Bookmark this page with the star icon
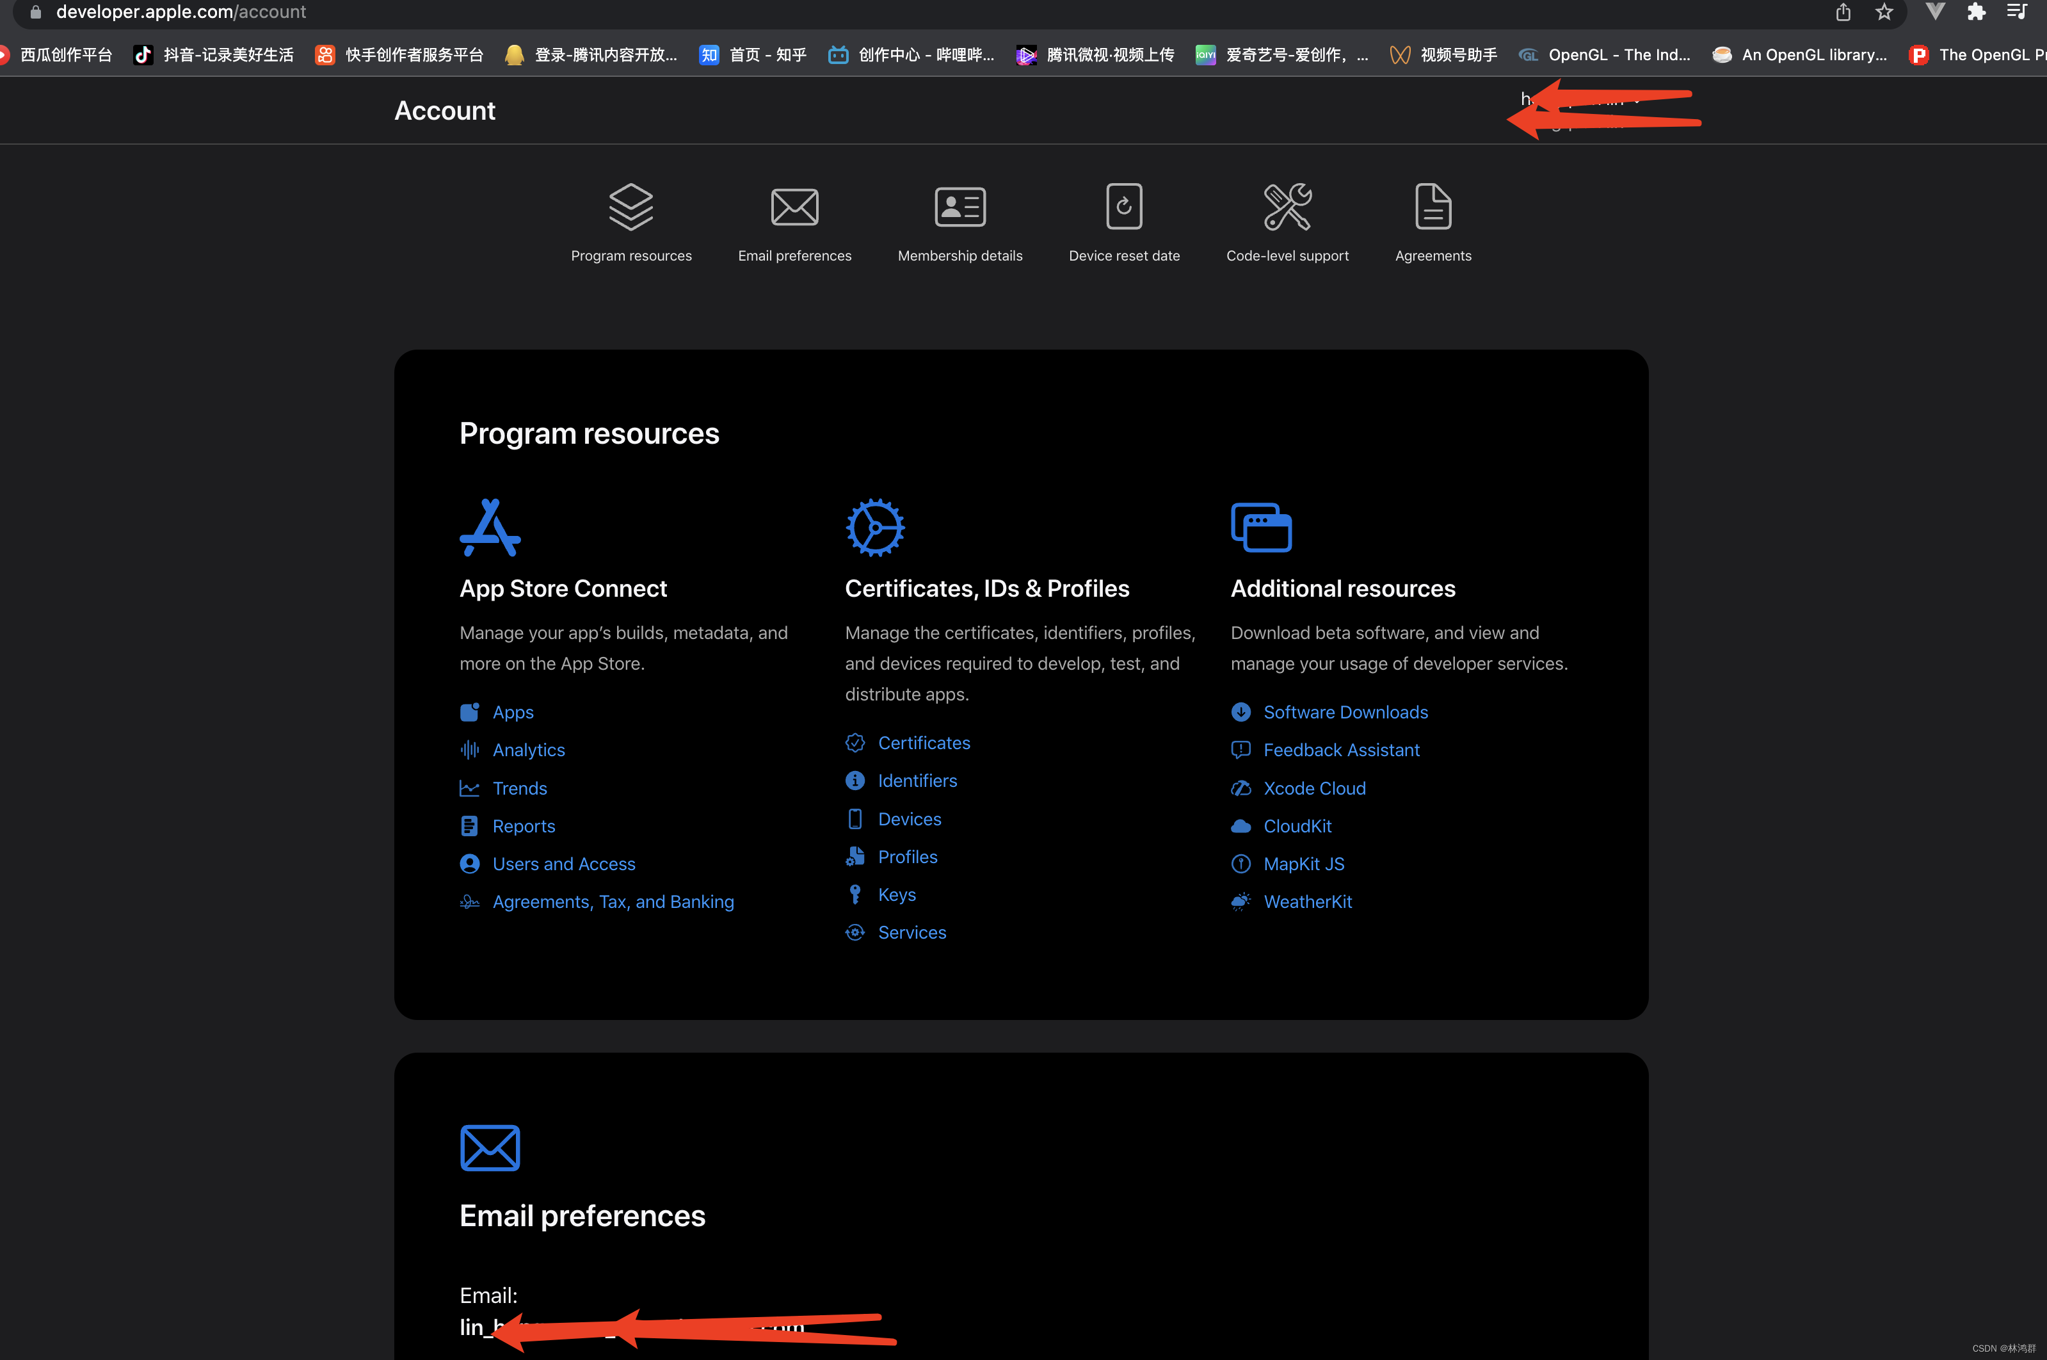The image size is (2047, 1360). pos(1883,12)
